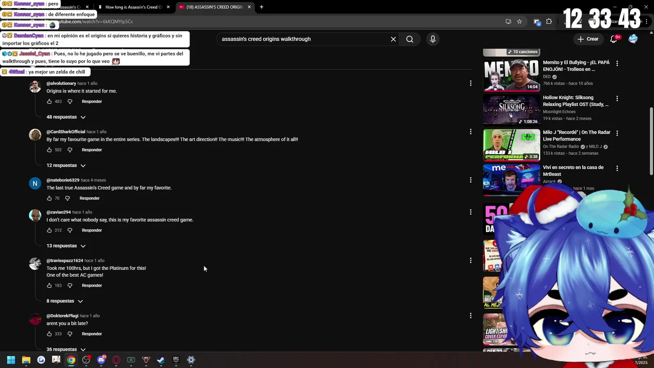Expand 36 respuestas under @DoktorekPlagi
Screen dimensions: 654x368
click(x=66, y=350)
